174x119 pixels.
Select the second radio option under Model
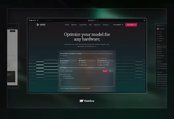pos(79,63)
